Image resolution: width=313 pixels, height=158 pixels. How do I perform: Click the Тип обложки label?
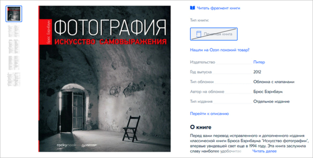coord(202,82)
